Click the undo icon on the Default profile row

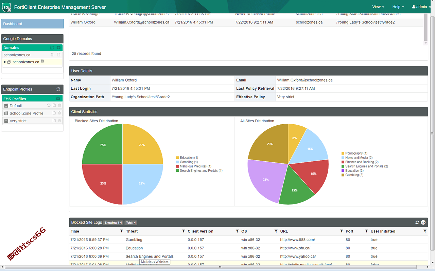49,105
